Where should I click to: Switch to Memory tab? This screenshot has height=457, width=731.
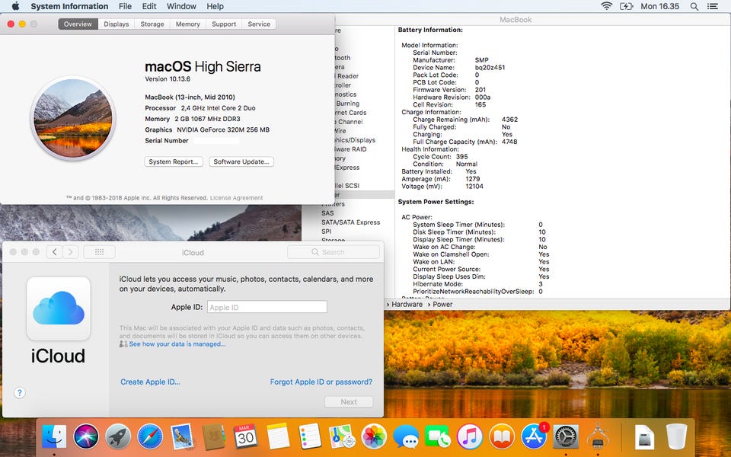click(188, 24)
